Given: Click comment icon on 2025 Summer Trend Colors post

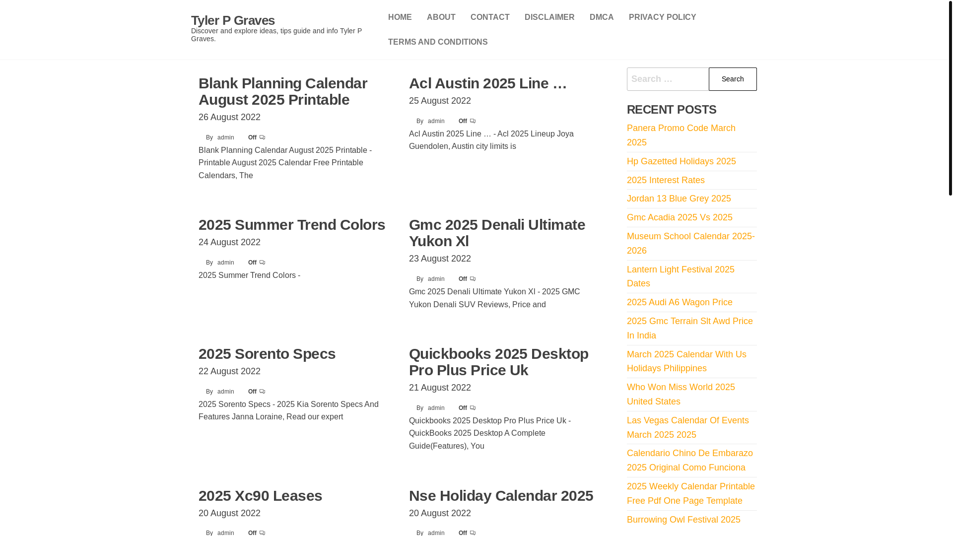Looking at the screenshot, I should (x=262, y=263).
